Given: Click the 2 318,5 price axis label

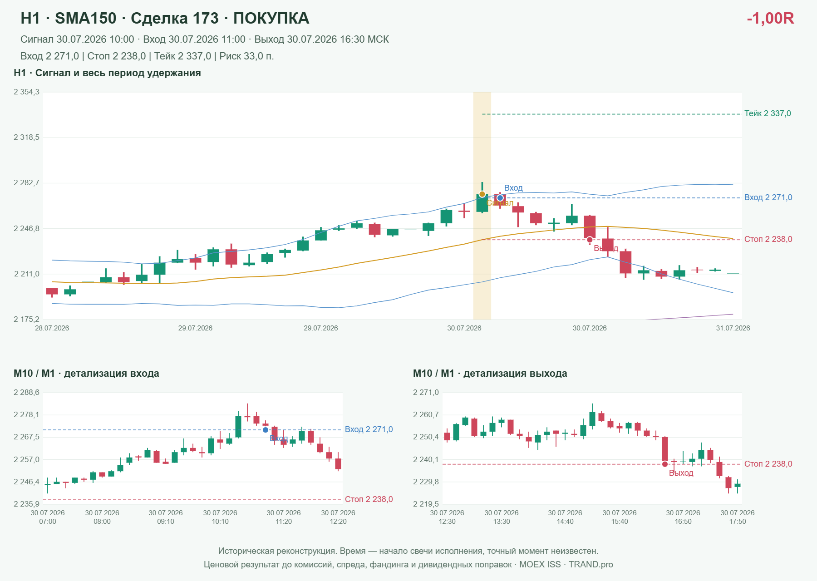Looking at the screenshot, I should click(x=27, y=137).
